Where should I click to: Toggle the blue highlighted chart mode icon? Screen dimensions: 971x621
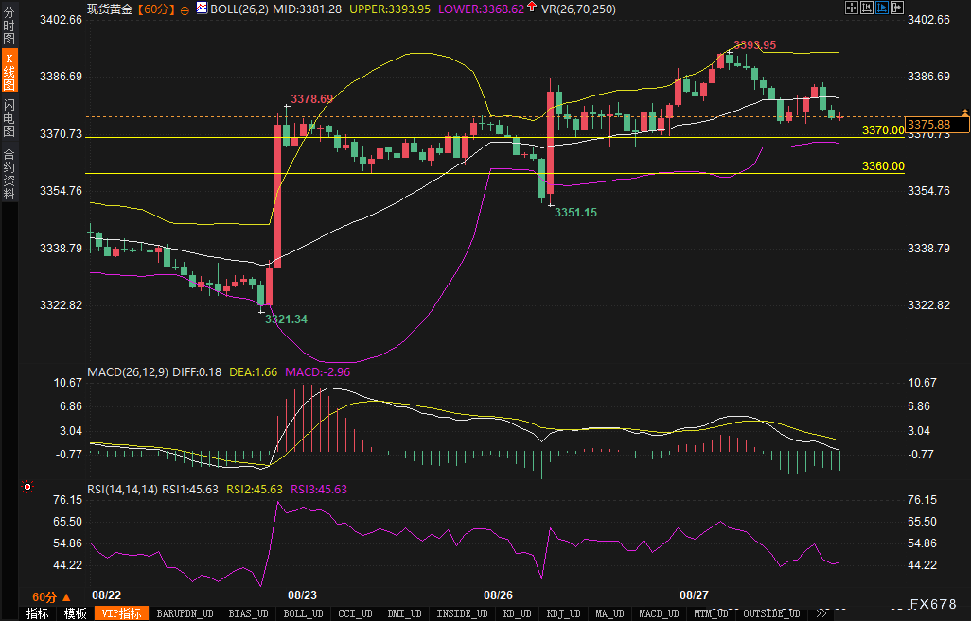point(882,8)
